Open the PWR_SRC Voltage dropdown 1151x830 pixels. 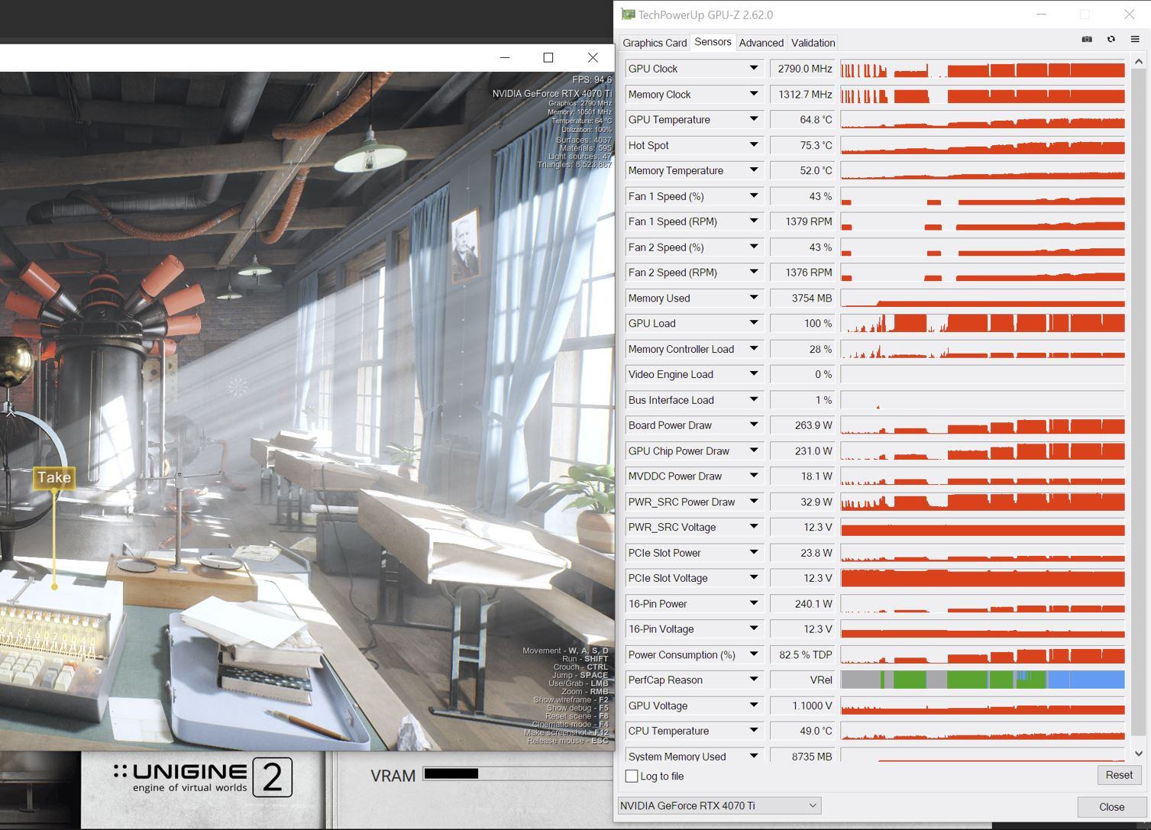point(754,527)
